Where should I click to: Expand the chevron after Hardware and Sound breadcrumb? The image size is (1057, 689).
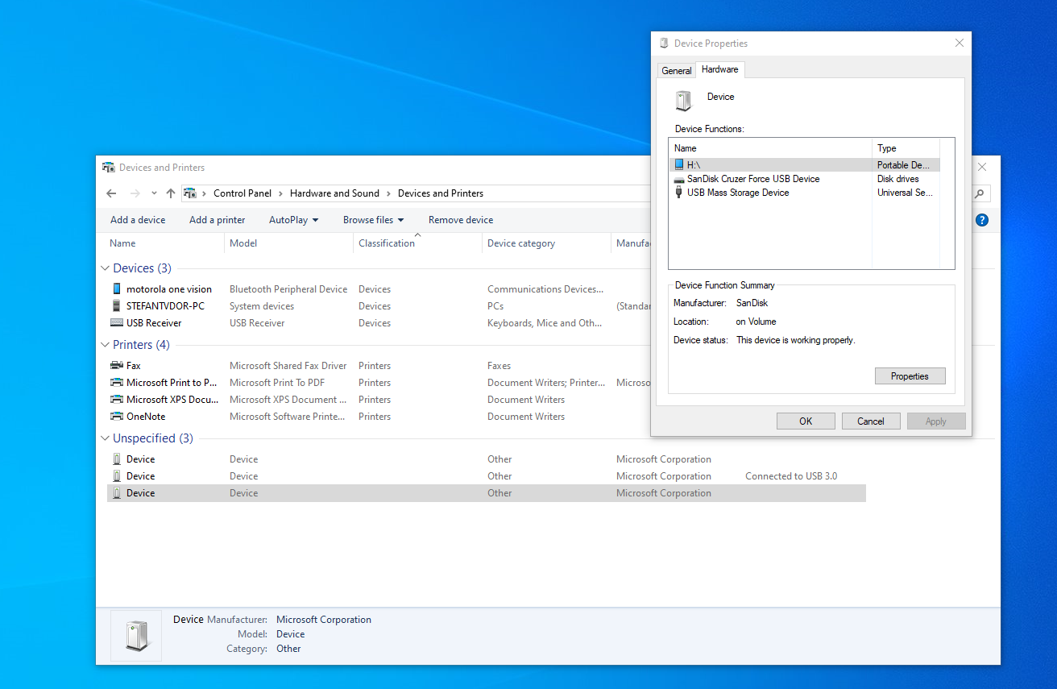coord(388,193)
